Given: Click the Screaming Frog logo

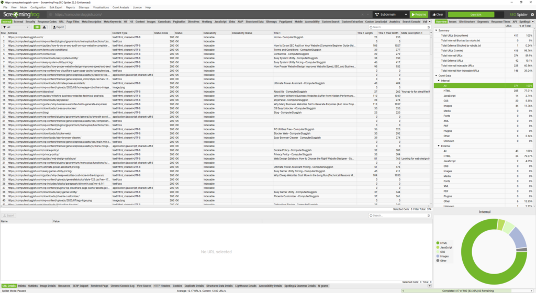Looking at the screenshot, I should click(x=21, y=14).
